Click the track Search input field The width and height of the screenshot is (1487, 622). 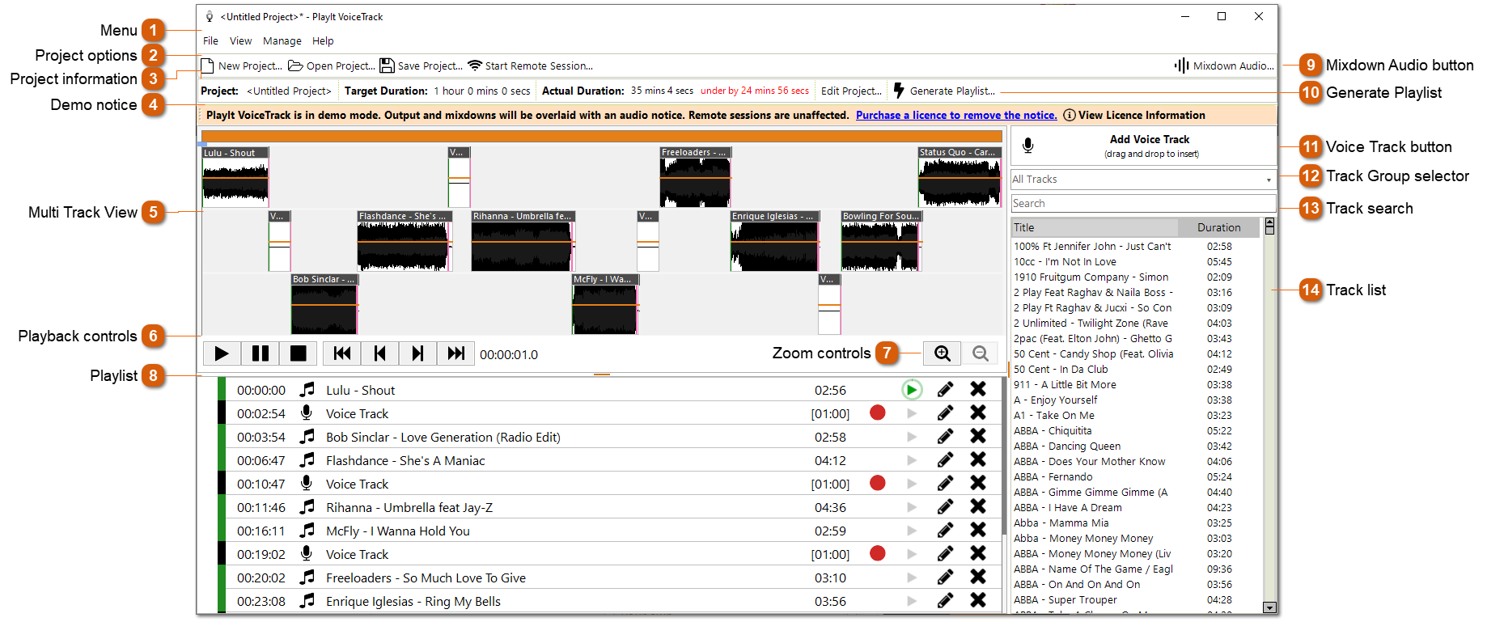coord(1142,204)
